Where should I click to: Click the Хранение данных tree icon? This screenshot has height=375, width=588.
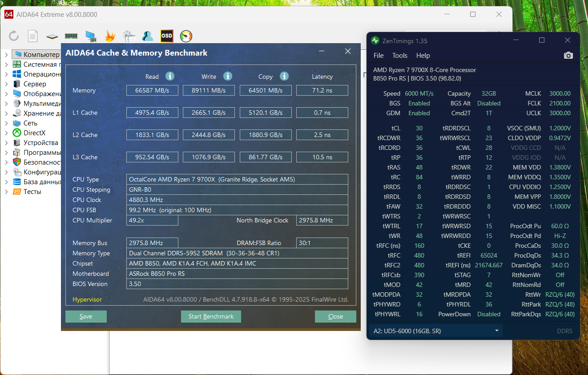click(x=17, y=113)
